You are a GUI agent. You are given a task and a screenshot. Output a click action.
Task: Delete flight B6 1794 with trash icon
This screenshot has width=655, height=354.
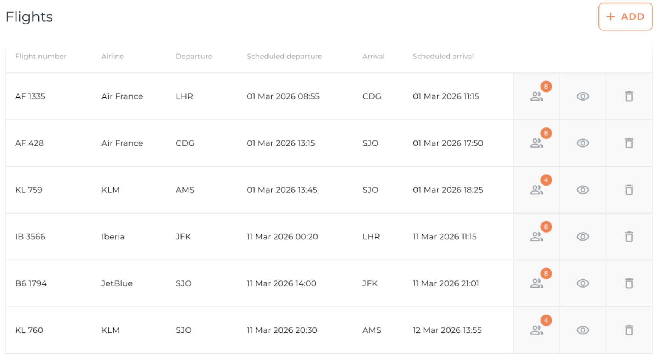(x=629, y=283)
